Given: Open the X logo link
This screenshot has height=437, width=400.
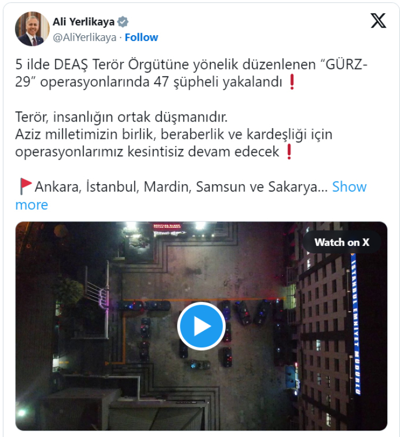Looking at the screenshot, I should 378,21.
